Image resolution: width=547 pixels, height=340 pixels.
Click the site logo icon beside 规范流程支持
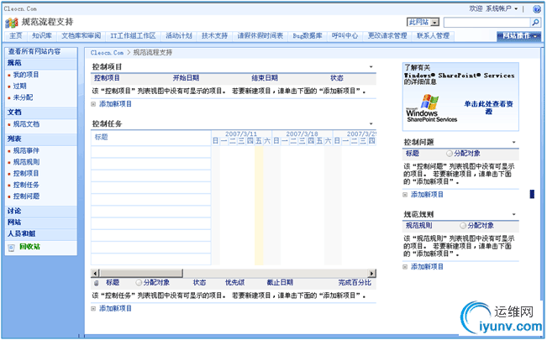tap(12, 23)
